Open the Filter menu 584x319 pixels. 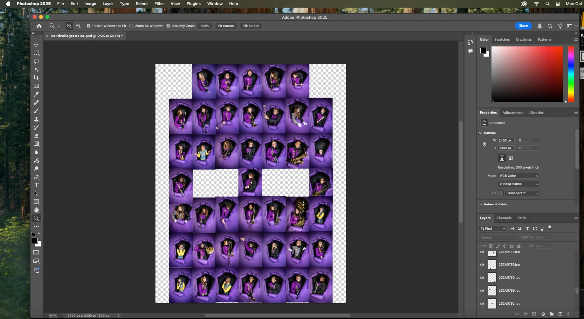click(x=159, y=4)
